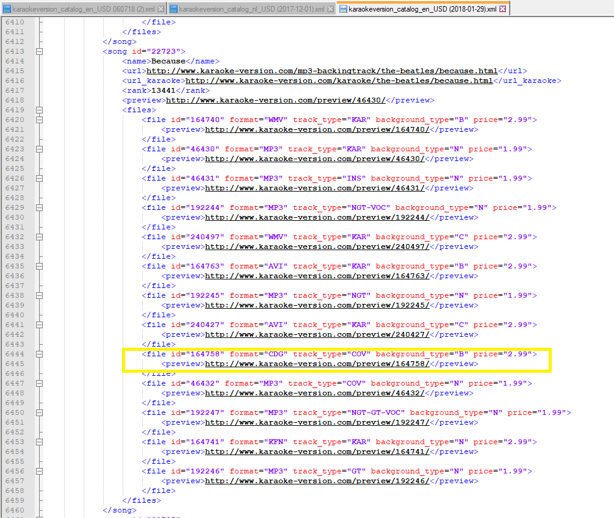Open the mp3-backingtrack because.html URL

pyautogui.click(x=322, y=71)
